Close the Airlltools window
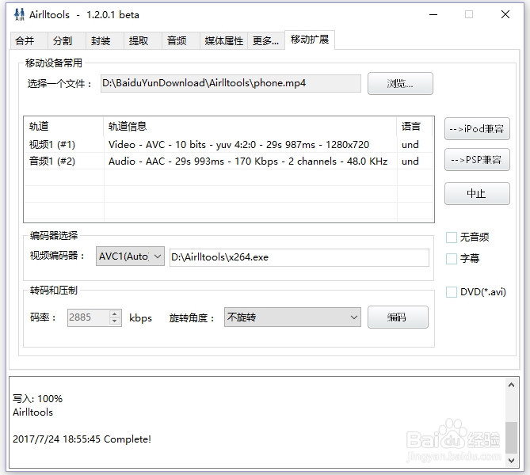The width and height of the screenshot is (530, 475). pos(505,14)
